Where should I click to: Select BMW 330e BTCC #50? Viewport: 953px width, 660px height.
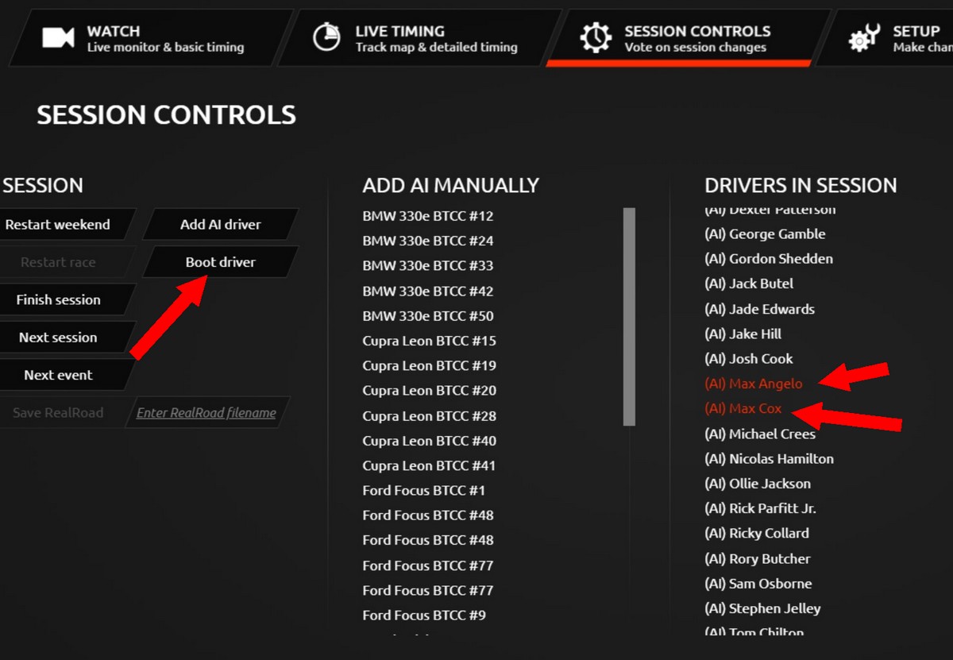coord(428,315)
